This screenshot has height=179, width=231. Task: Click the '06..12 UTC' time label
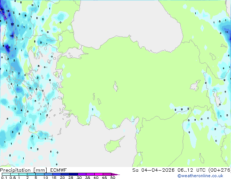191,170
